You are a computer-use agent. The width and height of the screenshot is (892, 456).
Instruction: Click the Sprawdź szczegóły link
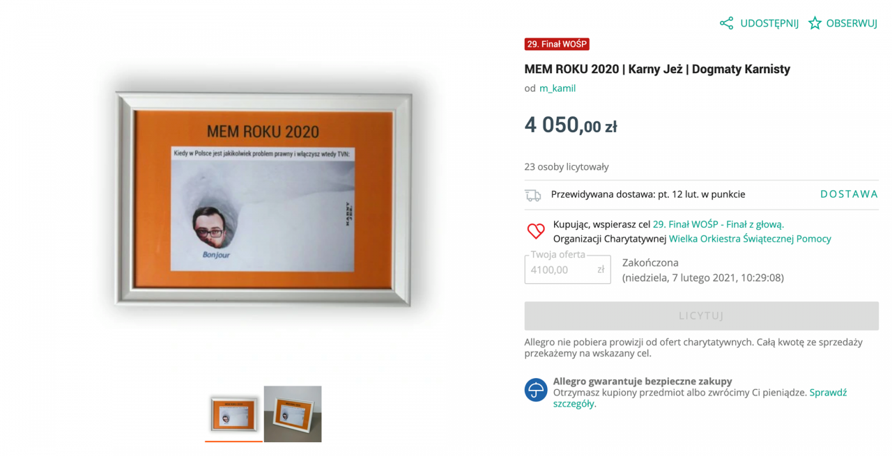click(x=700, y=398)
